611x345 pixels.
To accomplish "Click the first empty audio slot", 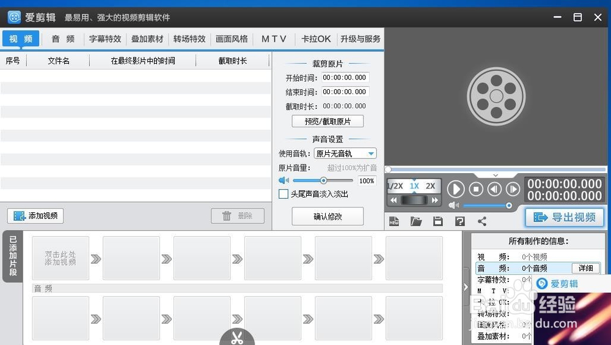I will coord(60,318).
